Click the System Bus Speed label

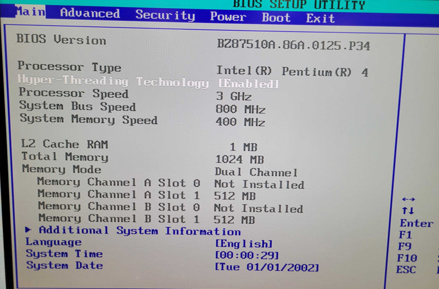point(77,106)
